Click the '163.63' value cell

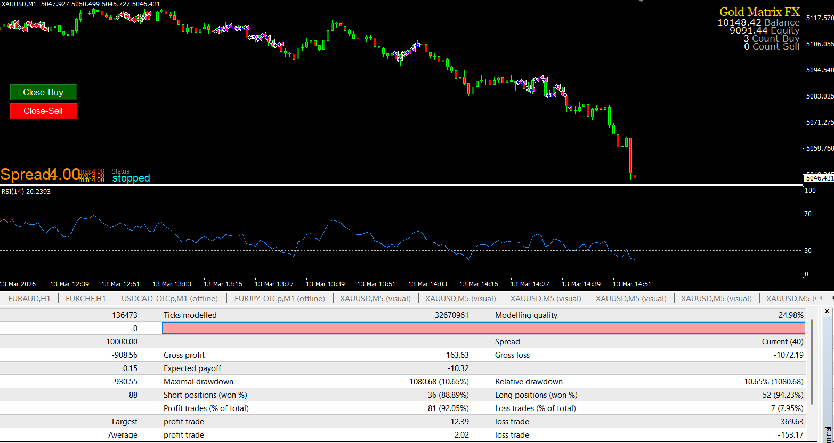[457, 355]
